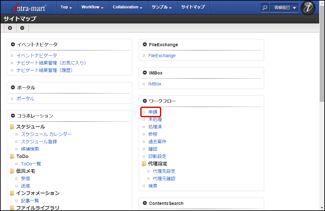Click the スケジュール folder icon
The image size is (325, 211).
[12, 127]
